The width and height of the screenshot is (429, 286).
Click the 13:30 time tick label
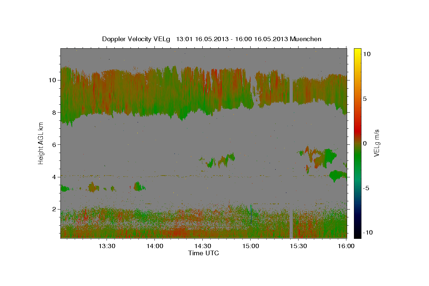point(107,246)
